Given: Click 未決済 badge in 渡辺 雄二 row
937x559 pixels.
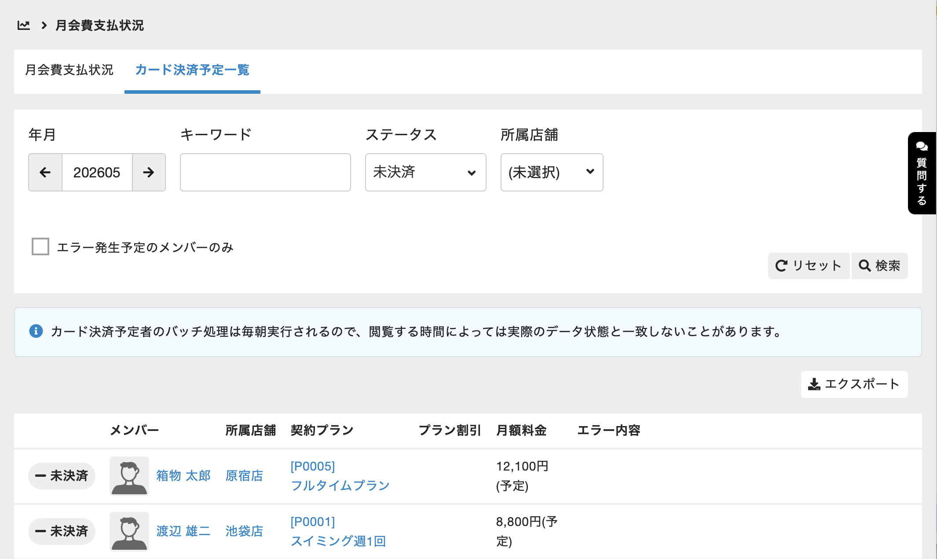Looking at the screenshot, I should coord(62,531).
